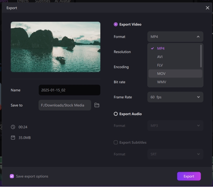The height and width of the screenshot is (187, 213).
Task: Choose AVI in the format list
Action: [175, 57]
